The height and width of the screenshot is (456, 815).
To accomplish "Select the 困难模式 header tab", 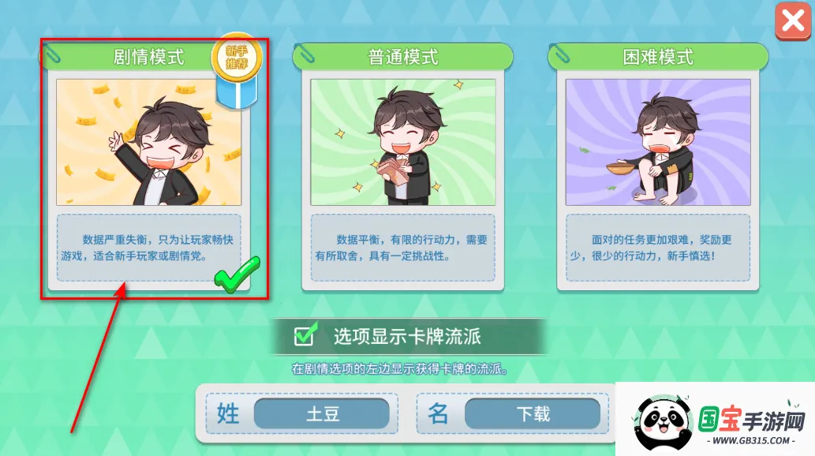I will [x=658, y=57].
